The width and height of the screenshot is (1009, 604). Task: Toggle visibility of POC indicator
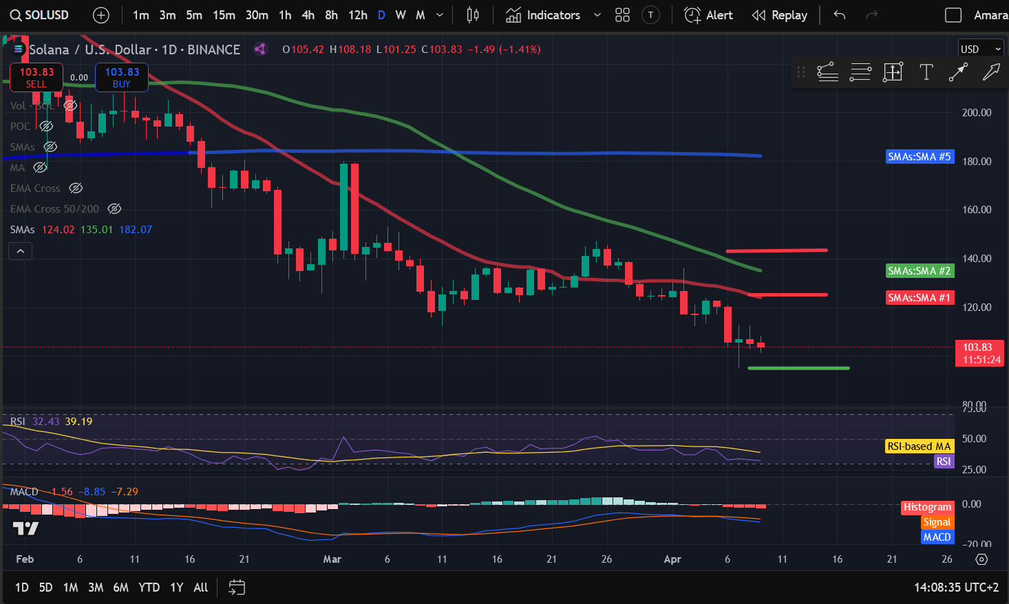(x=46, y=126)
